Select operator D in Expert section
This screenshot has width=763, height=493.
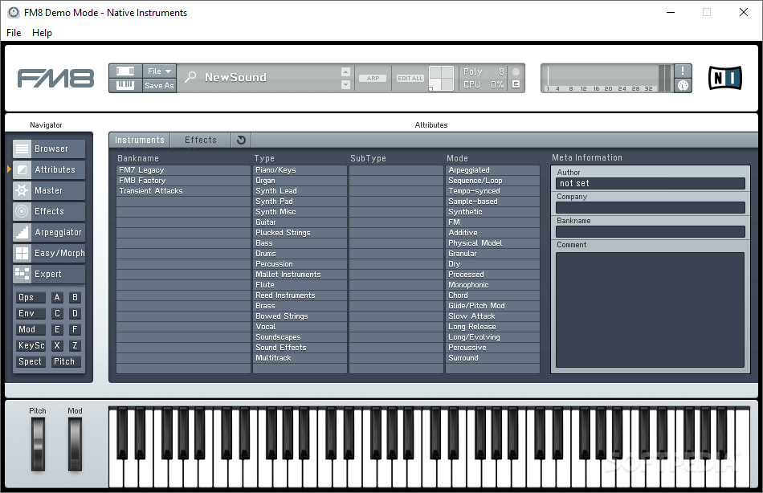click(x=75, y=313)
